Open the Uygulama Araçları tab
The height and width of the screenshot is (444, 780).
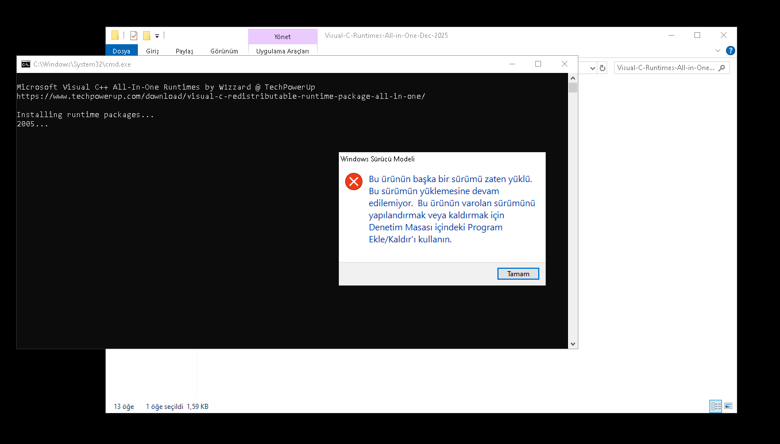282,51
